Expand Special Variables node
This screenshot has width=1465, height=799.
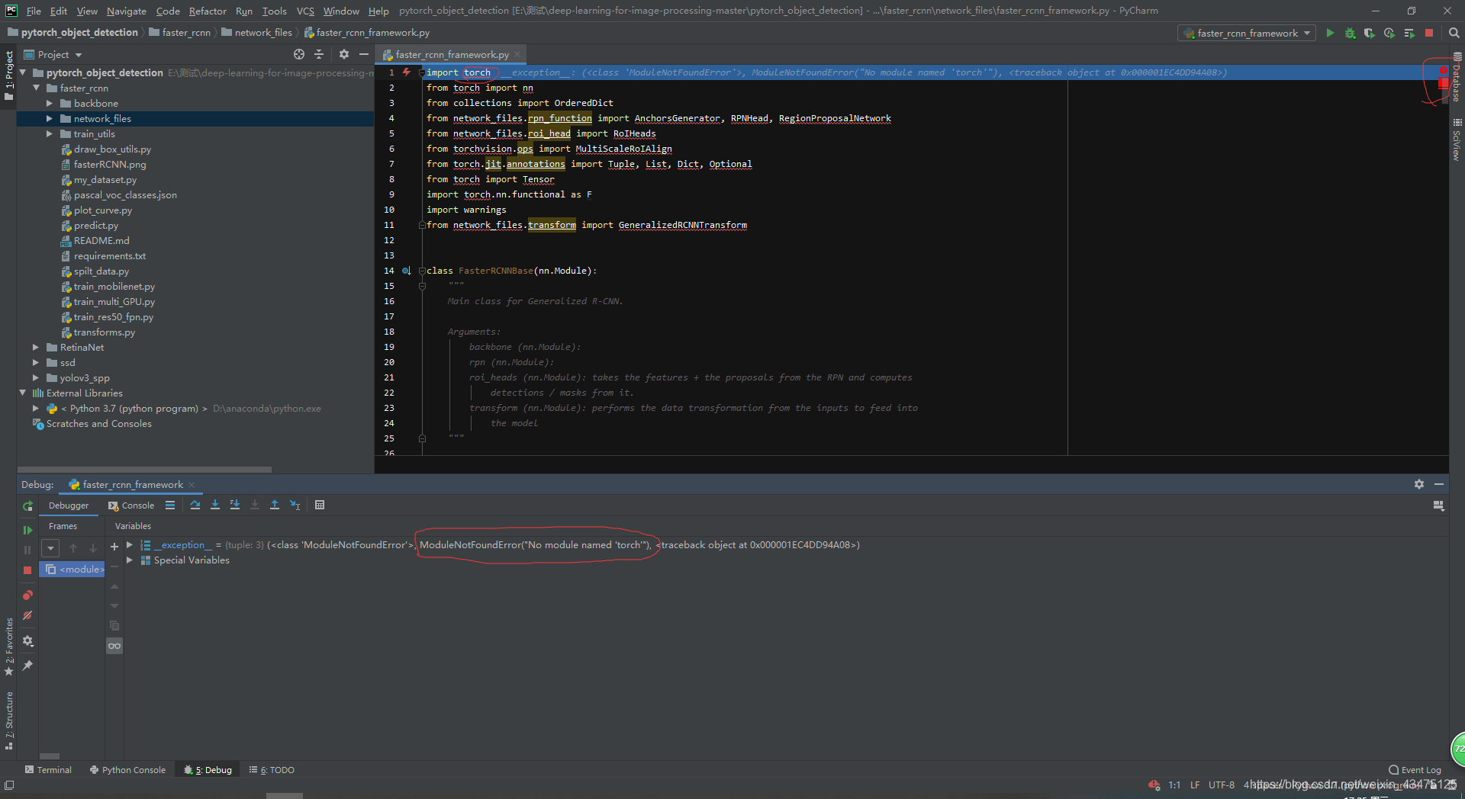(130, 560)
